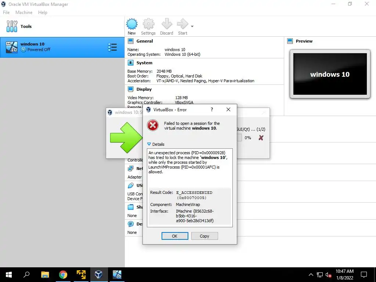Viewport: 376px width, 282px height.
Task: Click the Description section speech-bubble icon
Action: (x=130, y=224)
